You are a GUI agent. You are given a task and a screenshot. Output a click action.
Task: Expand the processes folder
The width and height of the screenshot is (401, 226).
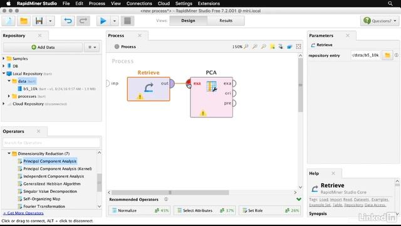[x=9, y=96]
